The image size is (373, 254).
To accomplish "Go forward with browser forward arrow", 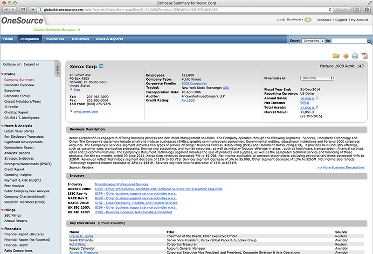I will point(14,9).
